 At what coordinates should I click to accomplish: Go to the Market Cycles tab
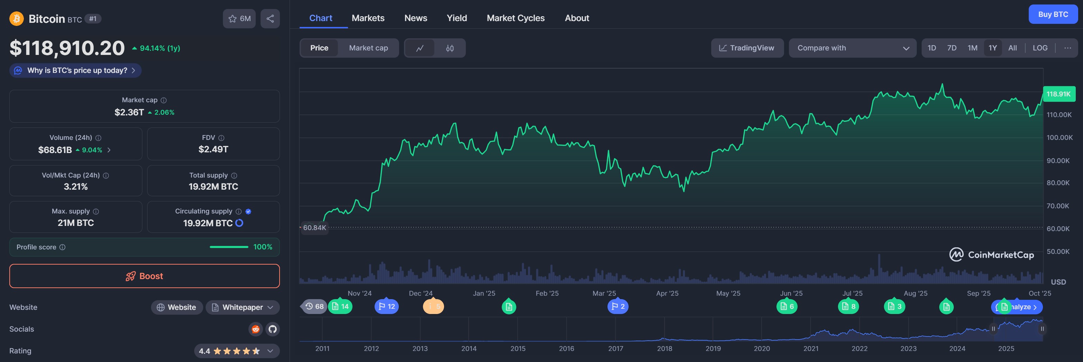pyautogui.click(x=516, y=18)
